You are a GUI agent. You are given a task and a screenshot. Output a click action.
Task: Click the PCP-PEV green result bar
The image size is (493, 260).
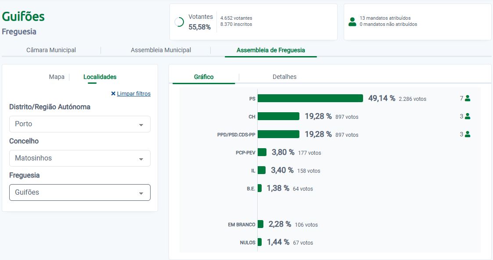point(262,152)
